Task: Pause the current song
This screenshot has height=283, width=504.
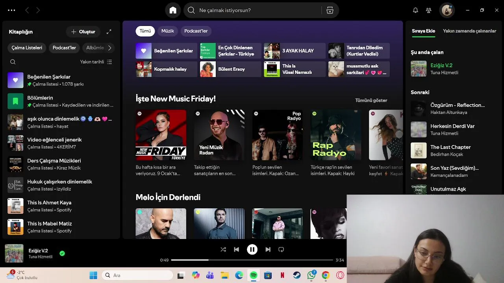Action: click(x=252, y=249)
